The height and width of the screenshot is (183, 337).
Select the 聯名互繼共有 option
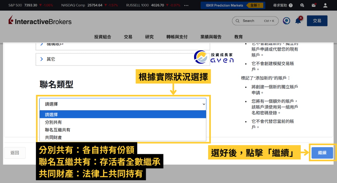[123, 130]
